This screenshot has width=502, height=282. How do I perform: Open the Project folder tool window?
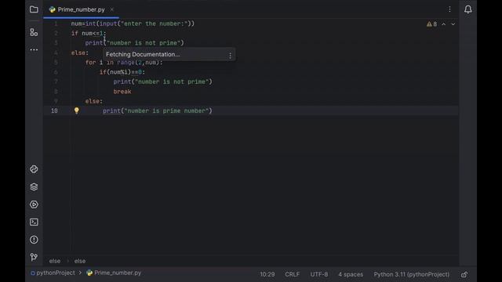point(34,9)
